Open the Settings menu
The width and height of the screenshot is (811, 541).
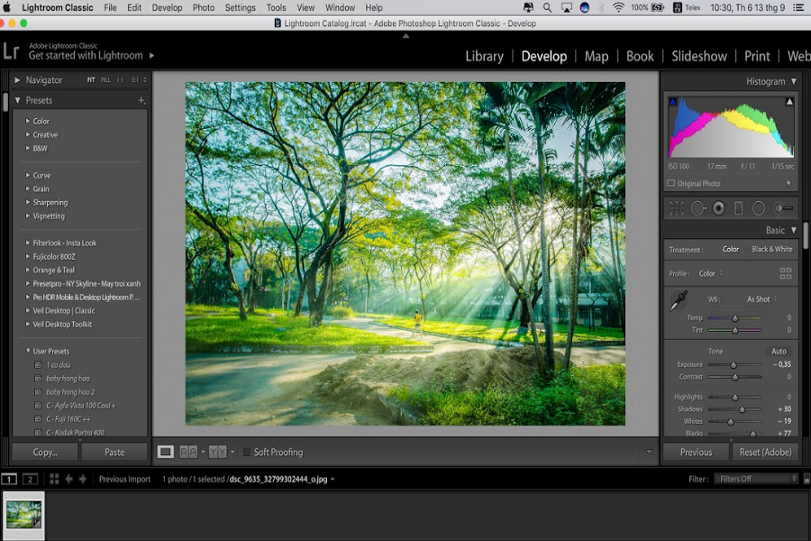[240, 8]
